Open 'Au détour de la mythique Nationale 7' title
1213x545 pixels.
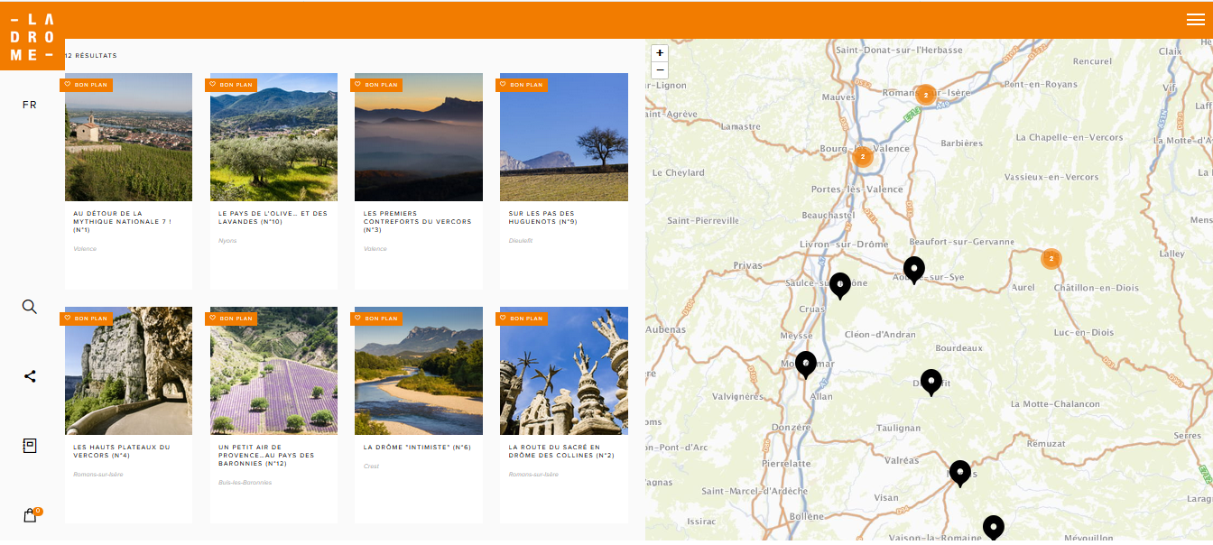point(122,222)
